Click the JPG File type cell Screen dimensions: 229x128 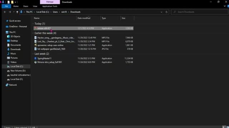[105, 49]
